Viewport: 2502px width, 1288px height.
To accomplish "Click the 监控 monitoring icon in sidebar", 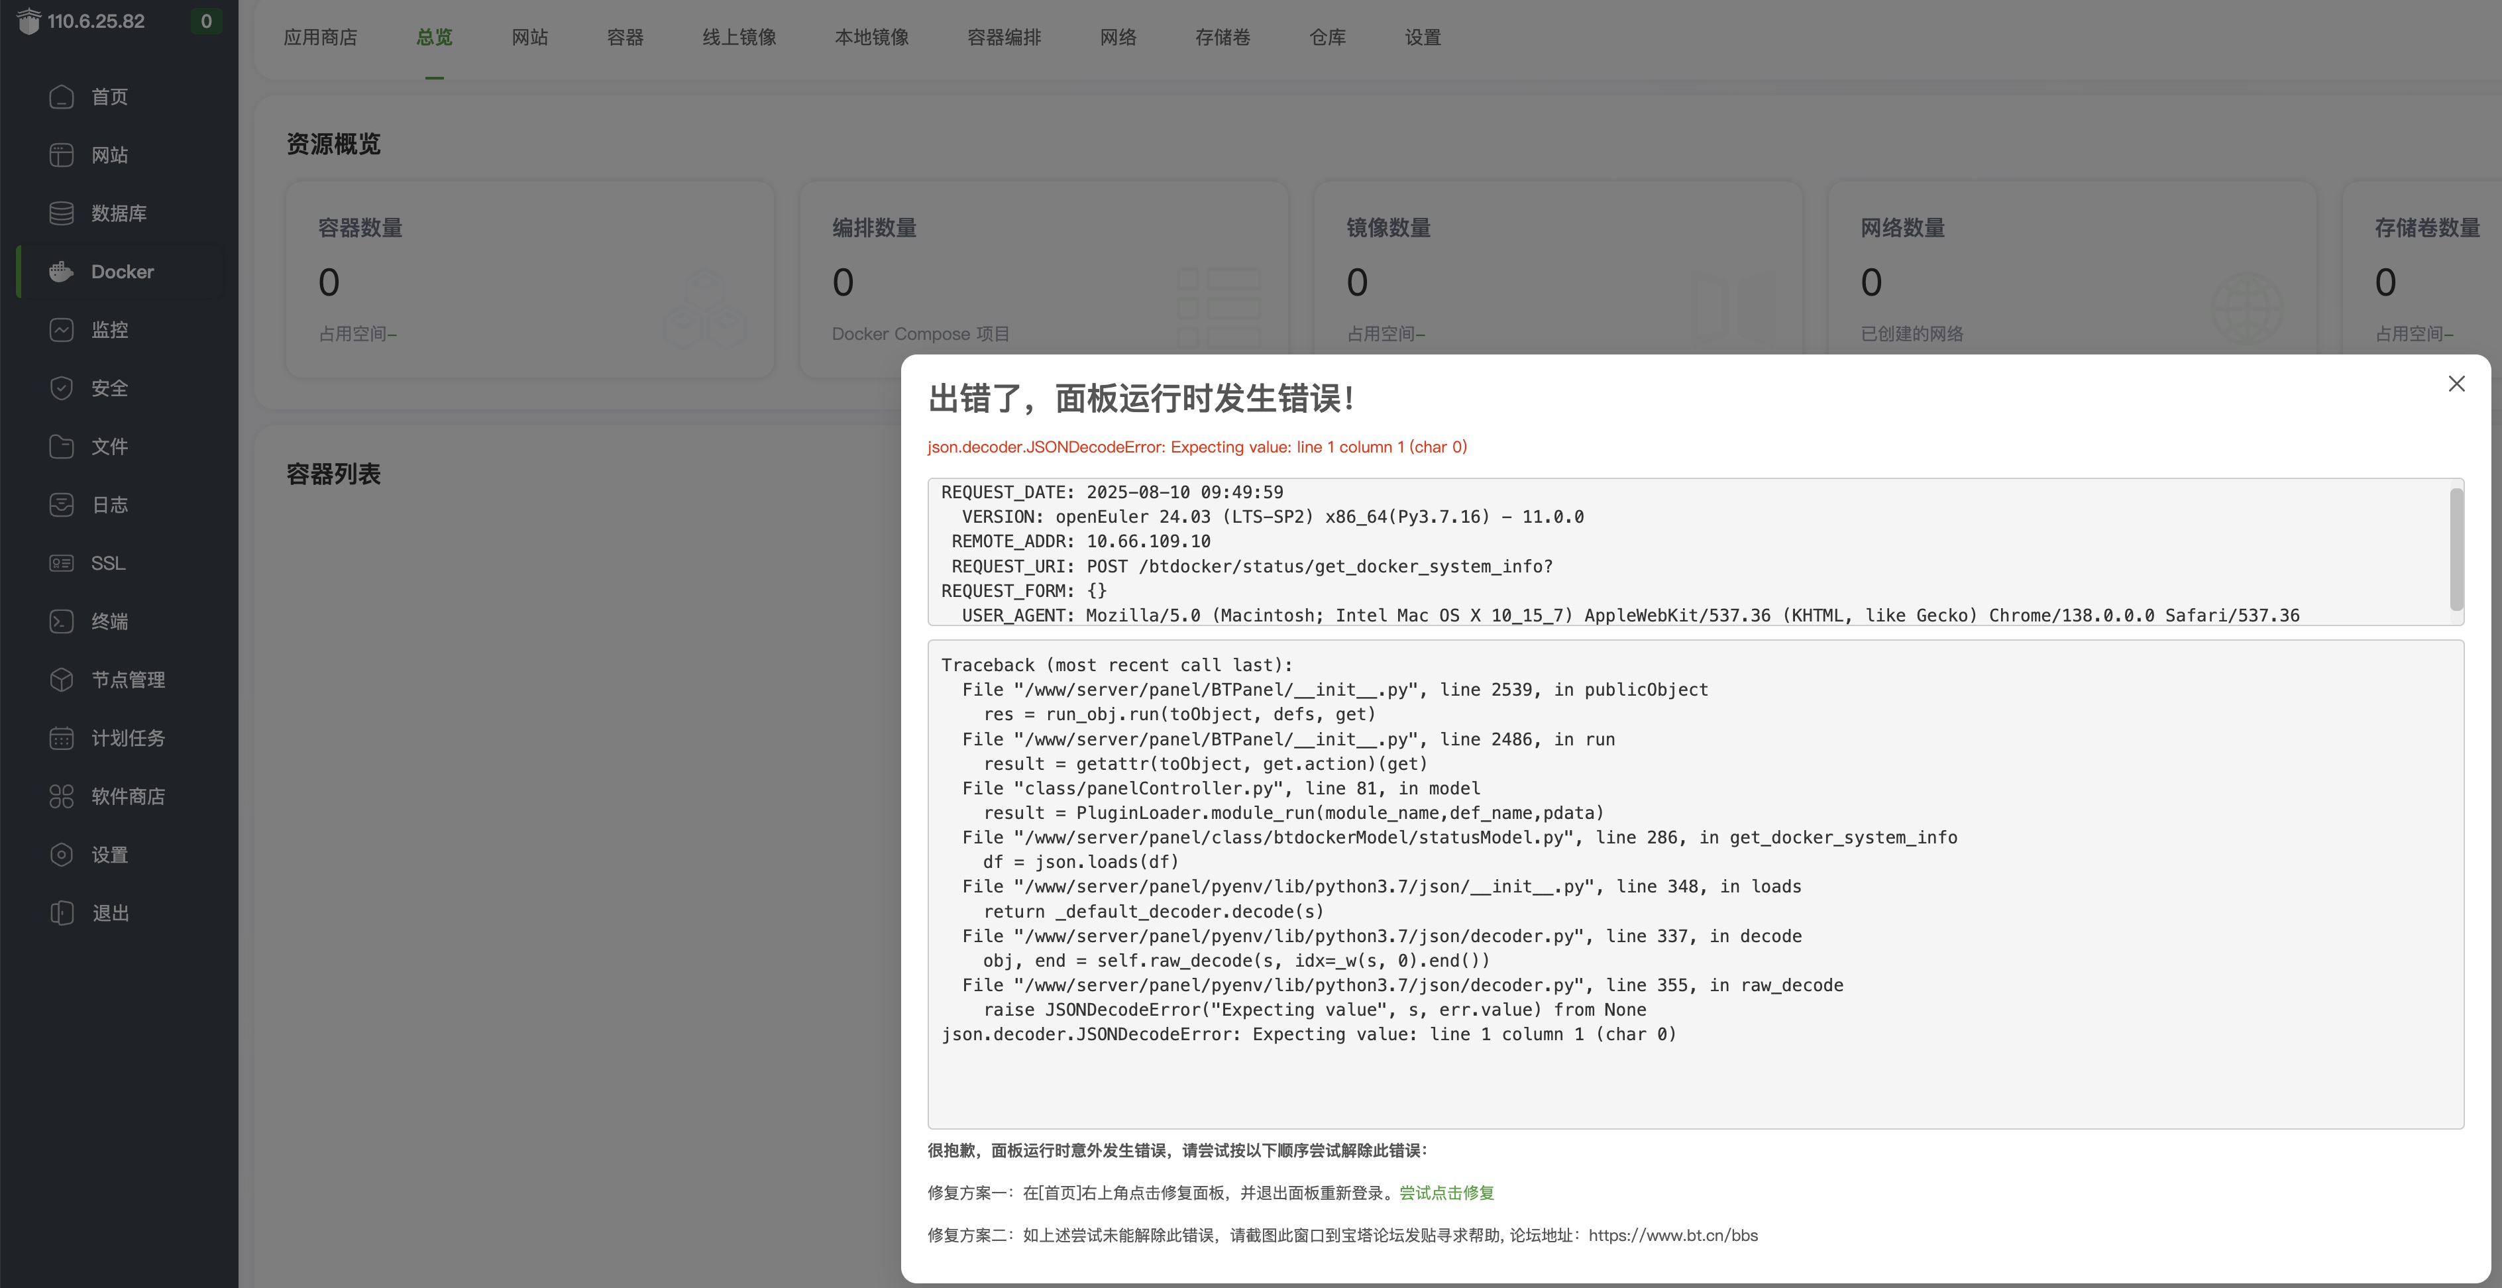I will (x=61, y=330).
